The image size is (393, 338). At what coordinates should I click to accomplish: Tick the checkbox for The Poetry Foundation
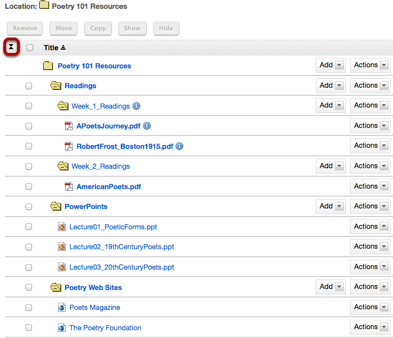(29, 328)
